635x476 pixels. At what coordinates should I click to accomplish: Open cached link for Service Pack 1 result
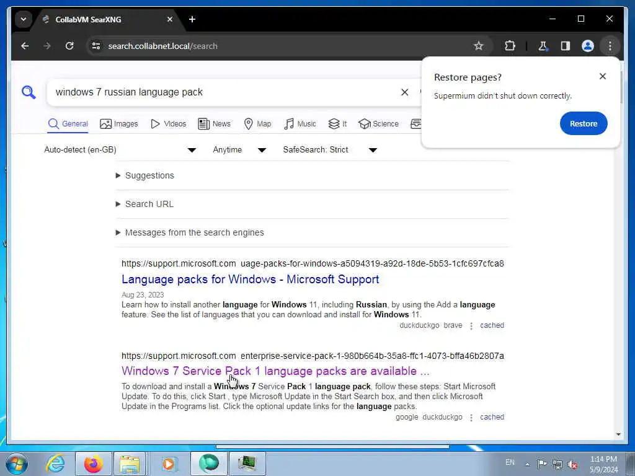[492, 417]
